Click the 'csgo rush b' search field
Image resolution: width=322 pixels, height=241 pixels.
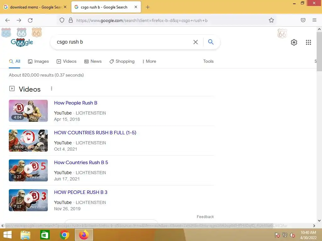(x=123, y=42)
